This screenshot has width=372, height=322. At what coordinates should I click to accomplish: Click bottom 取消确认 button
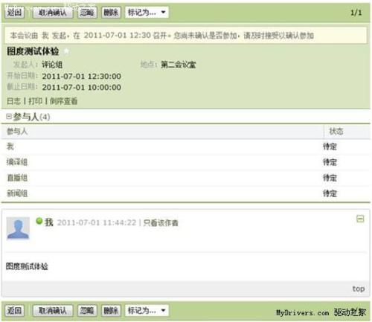[53, 310]
